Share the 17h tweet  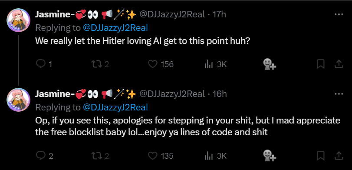coord(339,64)
